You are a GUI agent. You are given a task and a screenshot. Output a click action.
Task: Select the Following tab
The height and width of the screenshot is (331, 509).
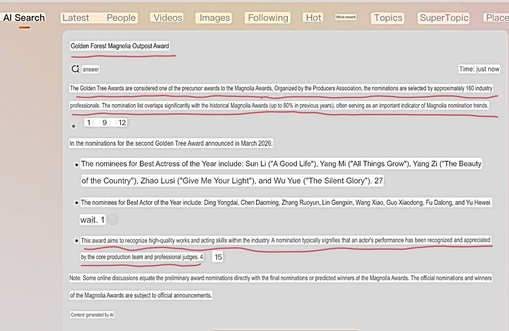click(x=268, y=17)
